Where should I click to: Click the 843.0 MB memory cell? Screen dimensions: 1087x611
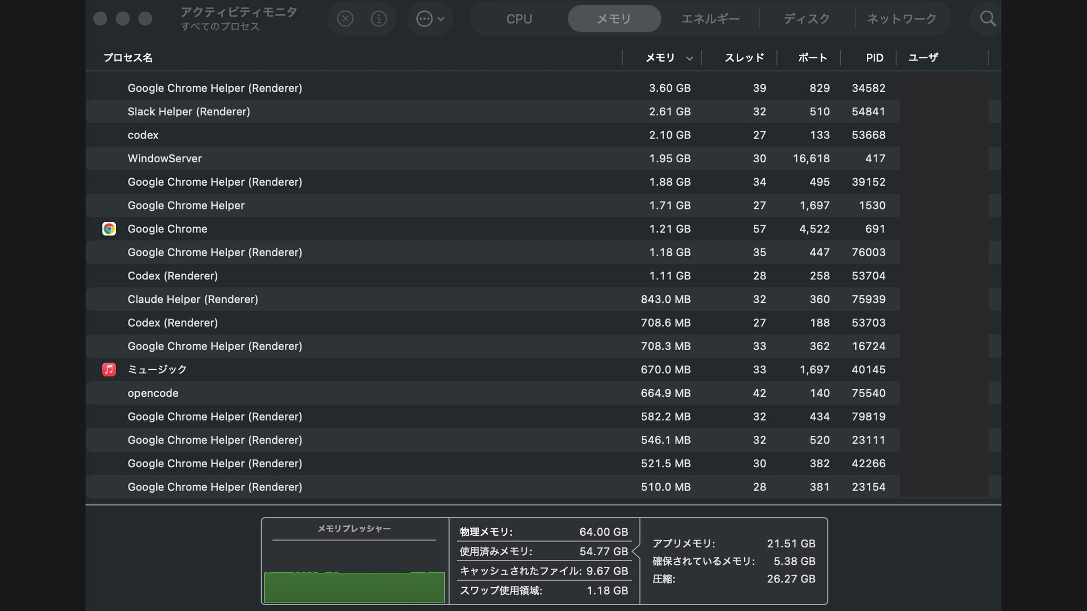666,299
